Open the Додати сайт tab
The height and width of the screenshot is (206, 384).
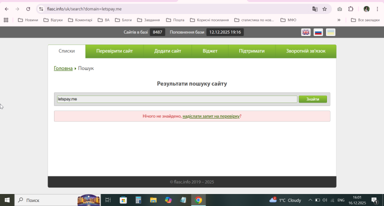point(167,51)
